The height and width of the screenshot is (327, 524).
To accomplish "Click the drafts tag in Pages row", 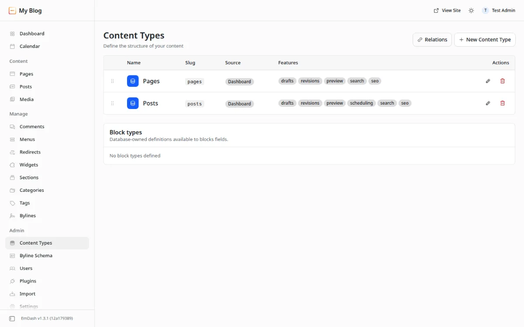I will click(287, 81).
